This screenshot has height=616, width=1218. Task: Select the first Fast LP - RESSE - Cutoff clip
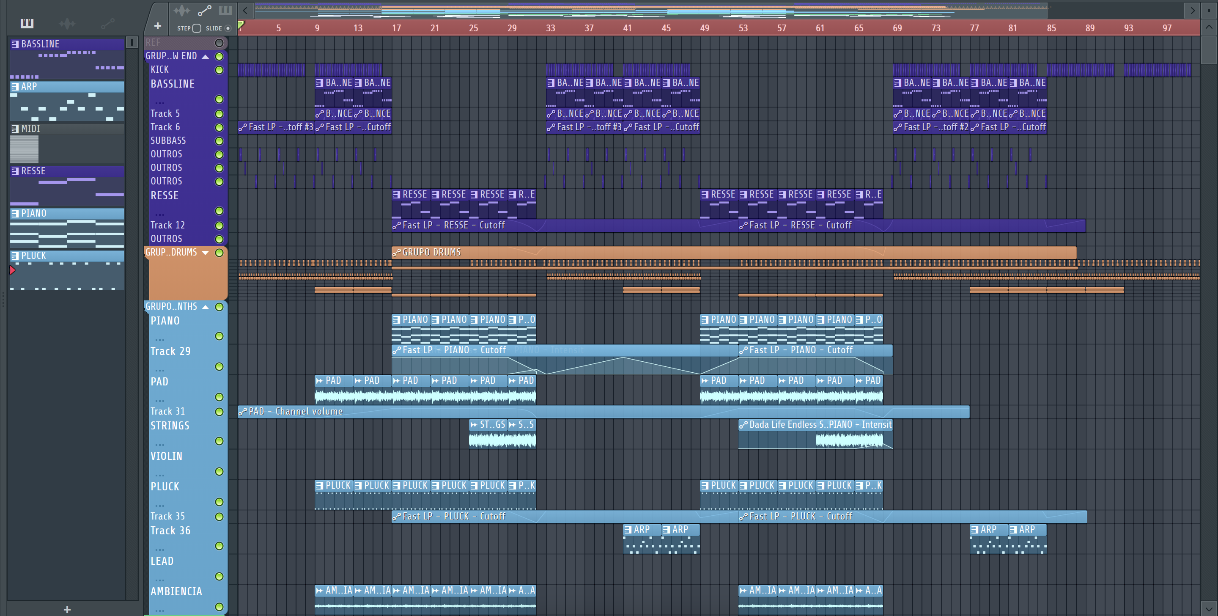pyautogui.click(x=565, y=225)
